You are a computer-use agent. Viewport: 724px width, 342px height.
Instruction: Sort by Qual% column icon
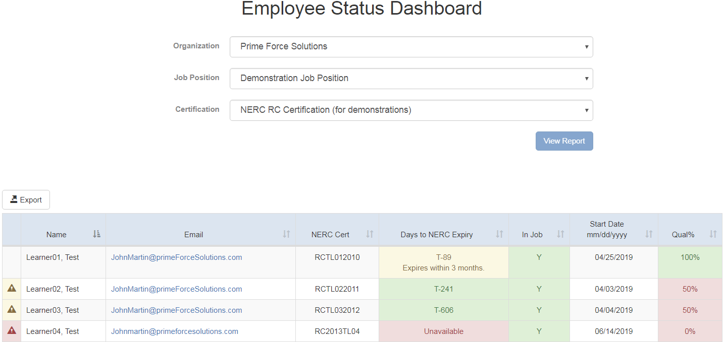pos(713,234)
